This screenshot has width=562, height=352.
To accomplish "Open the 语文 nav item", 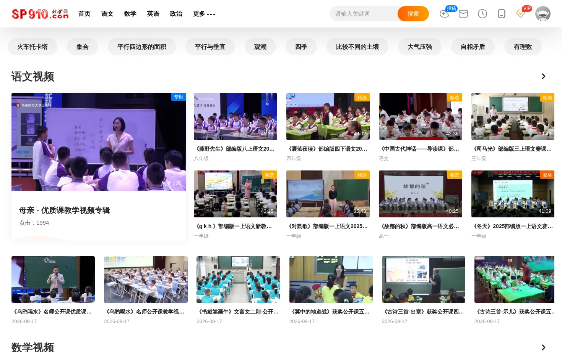I will click(107, 14).
